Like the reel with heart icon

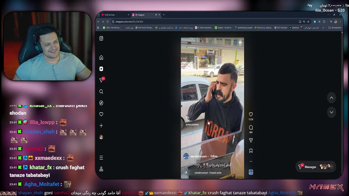(x=251, y=114)
